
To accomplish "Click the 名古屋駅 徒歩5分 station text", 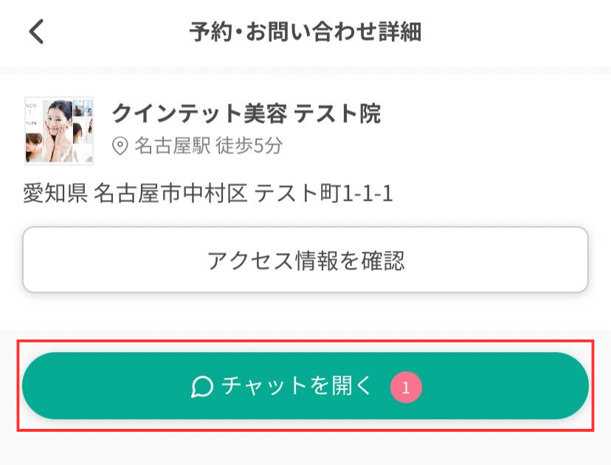I will coord(208,146).
